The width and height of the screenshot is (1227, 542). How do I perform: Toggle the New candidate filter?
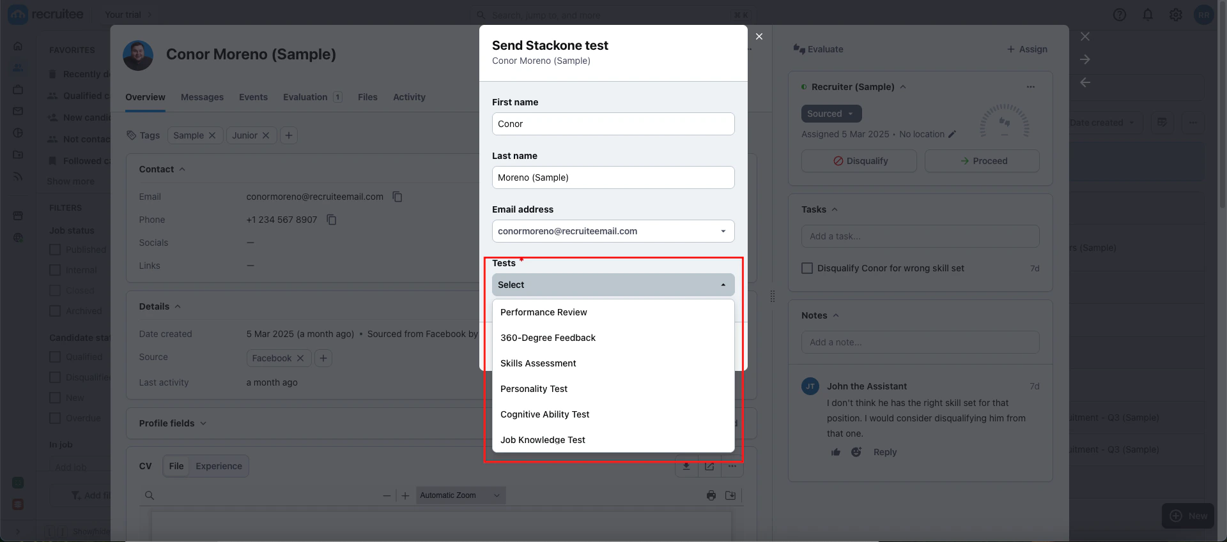pos(55,398)
